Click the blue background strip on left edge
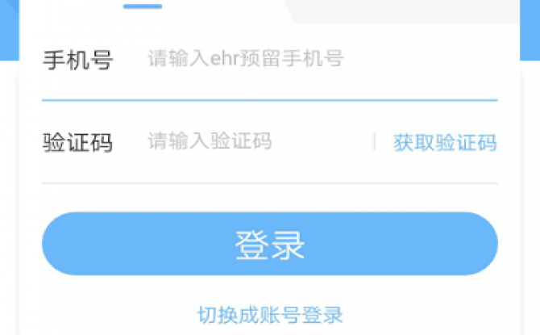The width and height of the screenshot is (540, 335). pos(10,30)
